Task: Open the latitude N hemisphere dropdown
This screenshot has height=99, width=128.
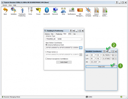Action: pyautogui.click(x=114, y=55)
